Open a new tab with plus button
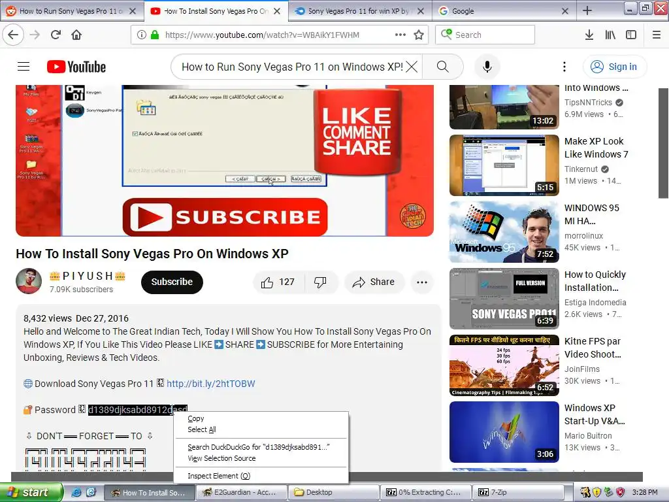This screenshot has height=502, width=669. (587, 10)
